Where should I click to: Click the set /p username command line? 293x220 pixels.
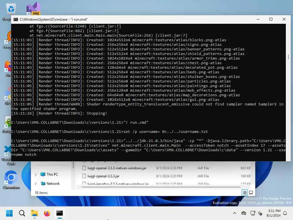pyautogui.click(x=110, y=132)
